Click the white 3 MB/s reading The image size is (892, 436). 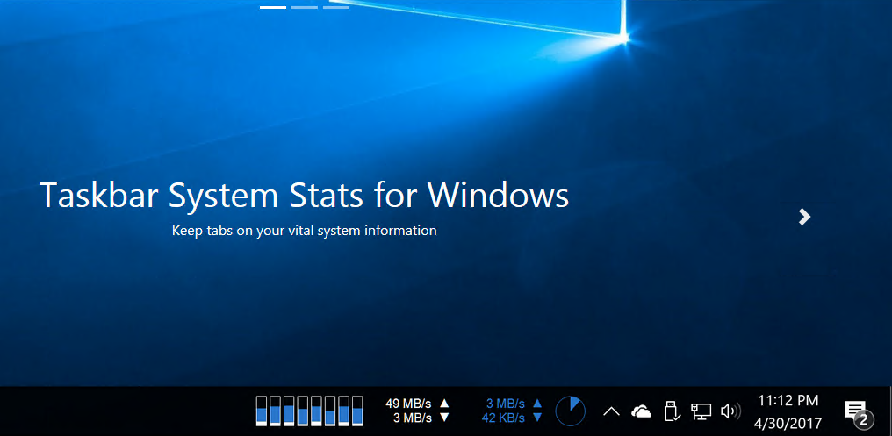tap(412, 418)
